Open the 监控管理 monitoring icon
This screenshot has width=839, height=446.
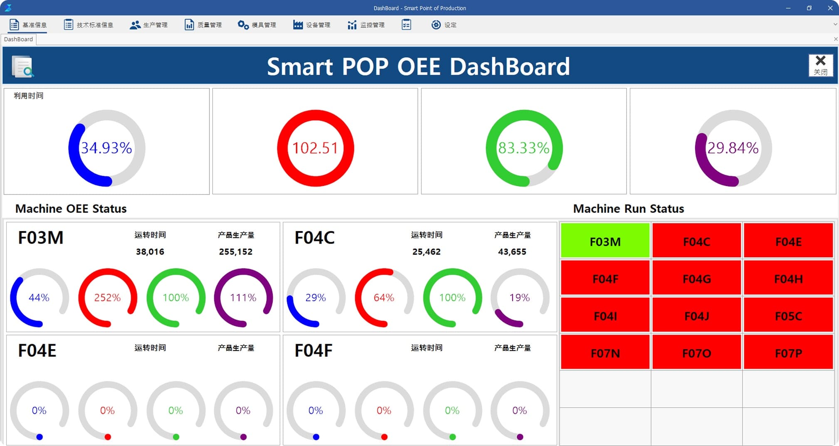tap(351, 24)
